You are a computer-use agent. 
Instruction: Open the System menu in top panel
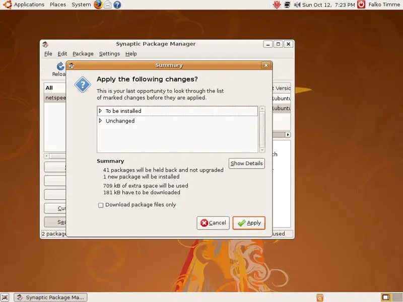coord(81,5)
